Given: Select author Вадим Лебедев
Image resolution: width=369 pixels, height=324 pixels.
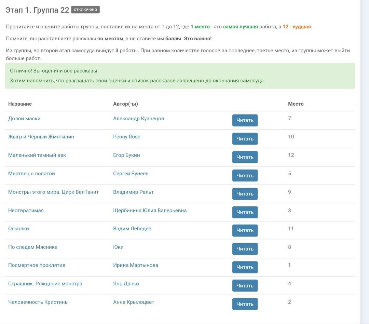Looking at the screenshot, I should click(132, 229).
